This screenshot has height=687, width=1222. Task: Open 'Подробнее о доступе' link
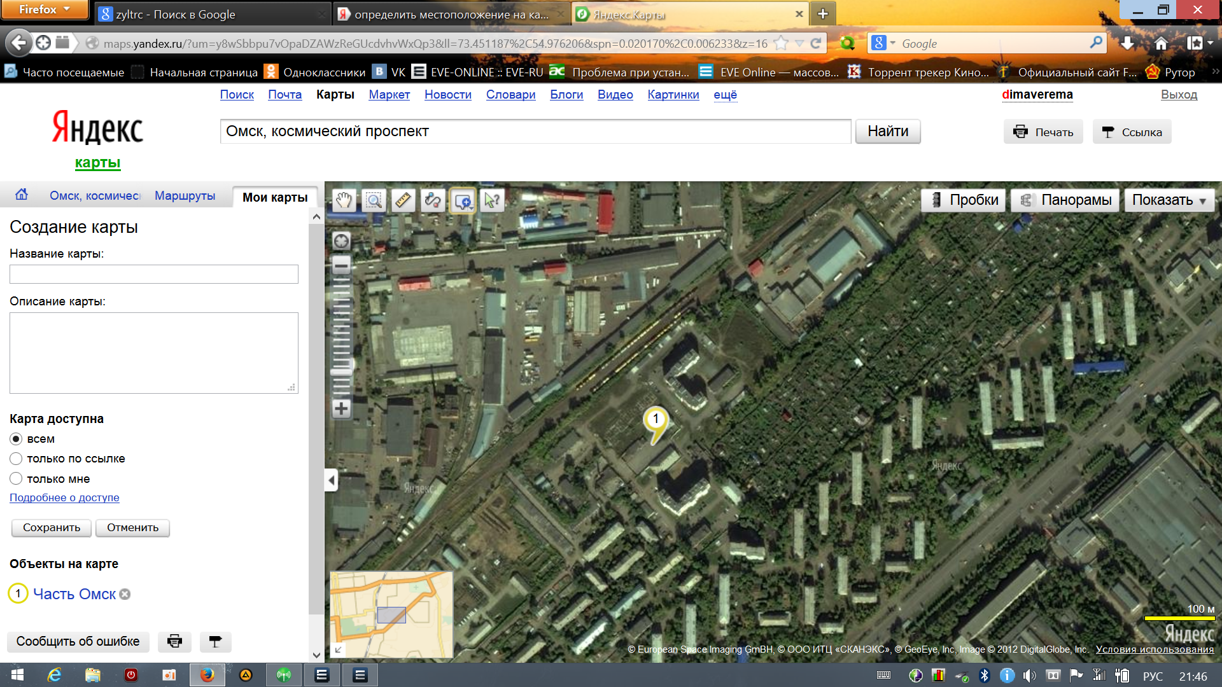point(64,497)
